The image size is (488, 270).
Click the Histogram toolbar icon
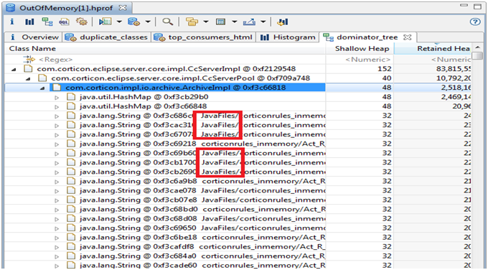[x=29, y=22]
